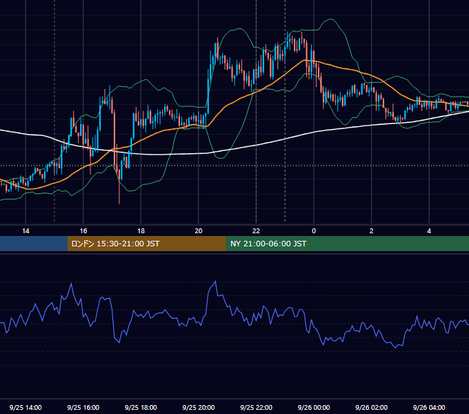Click the 9/25 22:00 date label

coord(256,407)
